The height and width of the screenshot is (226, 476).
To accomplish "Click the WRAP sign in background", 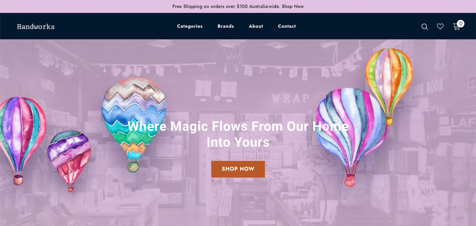I will 290,98.
